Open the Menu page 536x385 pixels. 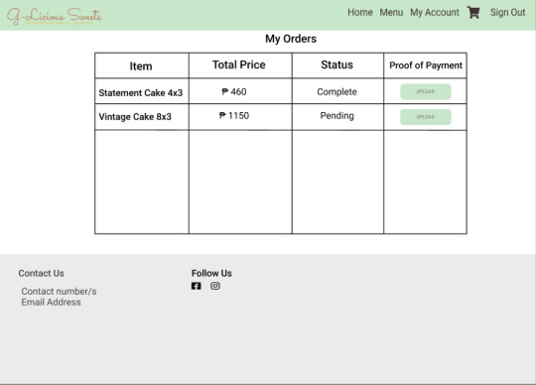(391, 12)
